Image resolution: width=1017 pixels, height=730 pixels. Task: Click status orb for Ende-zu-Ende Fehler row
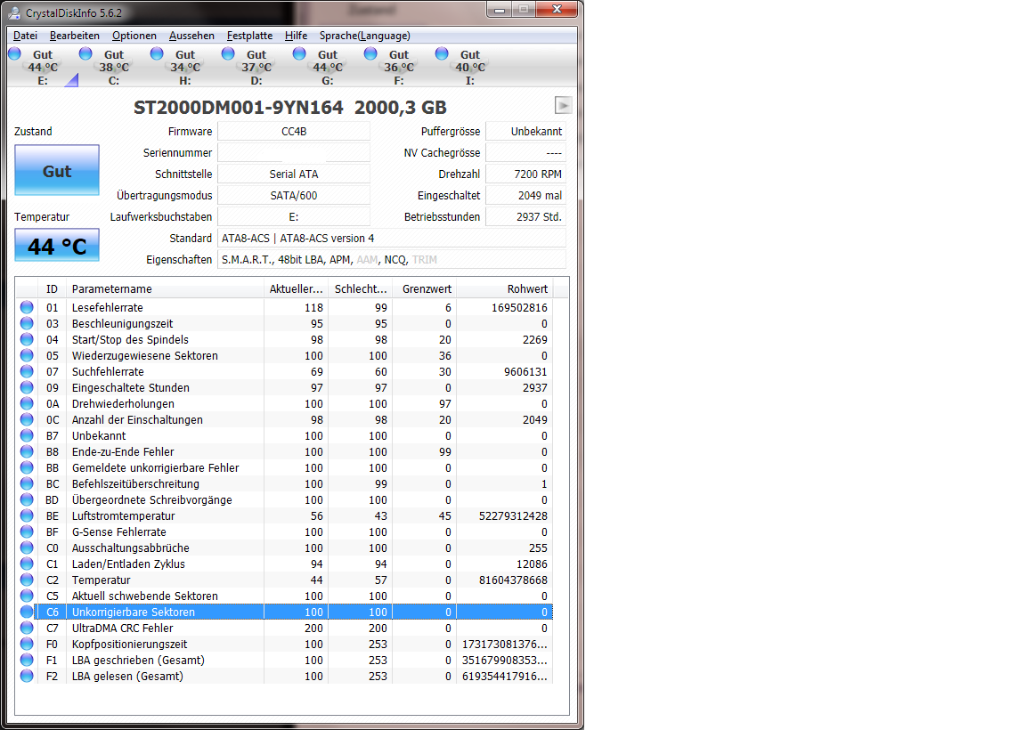click(27, 451)
